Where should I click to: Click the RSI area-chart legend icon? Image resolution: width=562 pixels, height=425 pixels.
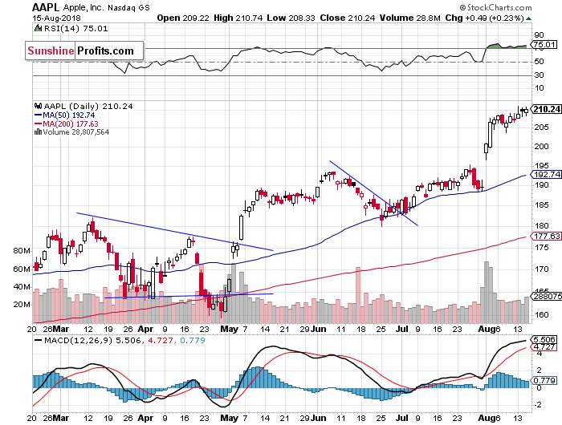37,28
